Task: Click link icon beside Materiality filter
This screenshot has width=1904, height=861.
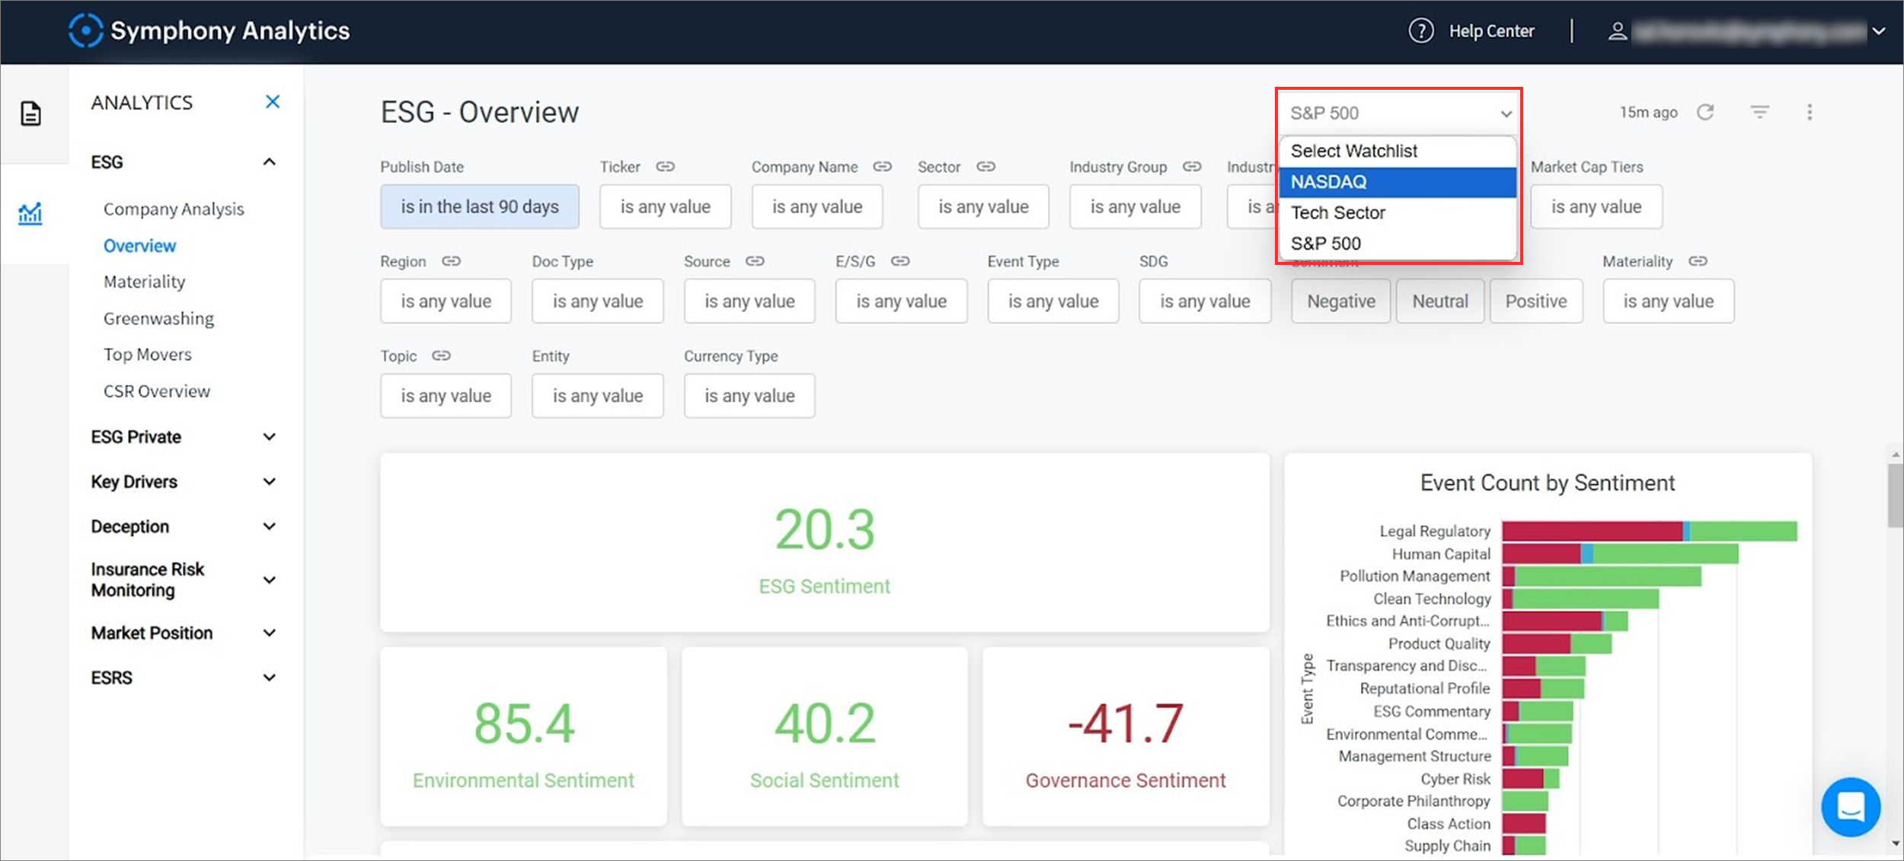Action: (x=1698, y=261)
